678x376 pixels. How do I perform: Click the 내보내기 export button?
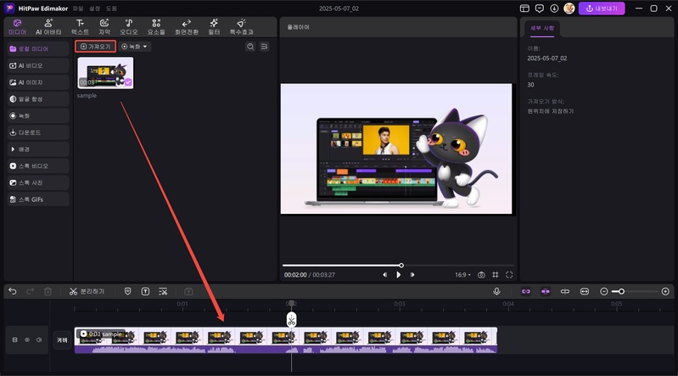point(602,8)
